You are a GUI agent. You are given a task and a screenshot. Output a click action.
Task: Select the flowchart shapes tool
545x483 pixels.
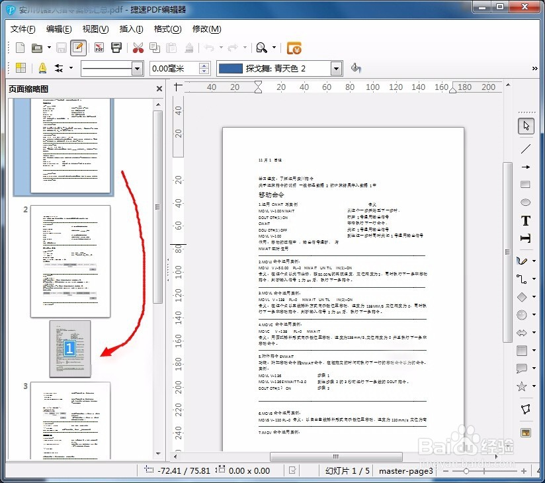click(522, 351)
